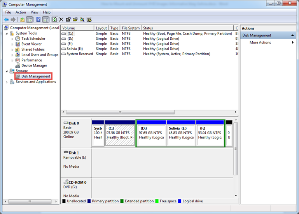Toggle the Show/Hide Console Tree icon
This screenshot has height=214, width=299.
(30, 19)
